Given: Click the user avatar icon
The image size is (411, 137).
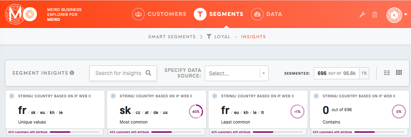Looking at the screenshot, I should [x=394, y=15].
